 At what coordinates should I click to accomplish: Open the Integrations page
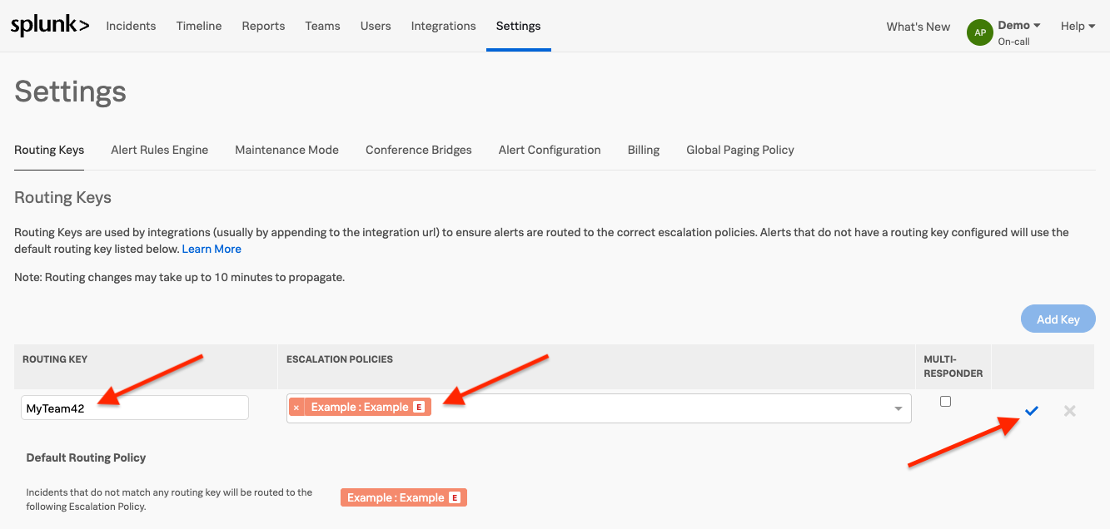click(x=443, y=27)
